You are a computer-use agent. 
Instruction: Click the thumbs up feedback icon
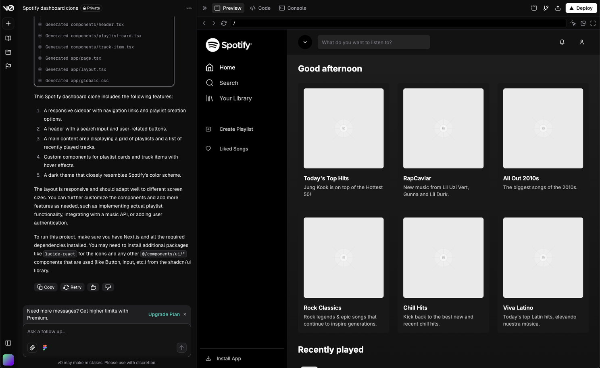coord(93,287)
